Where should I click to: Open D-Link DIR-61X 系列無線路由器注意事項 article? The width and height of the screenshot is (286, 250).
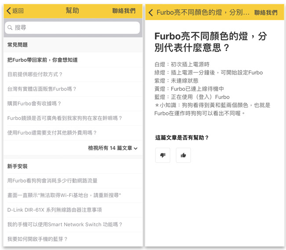(x=73, y=210)
